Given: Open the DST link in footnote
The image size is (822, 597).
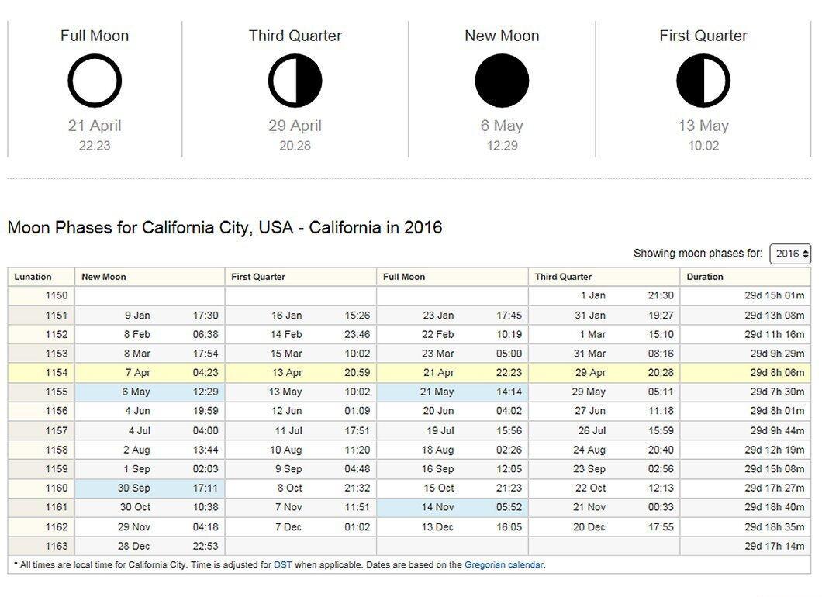Looking at the screenshot, I should [282, 565].
